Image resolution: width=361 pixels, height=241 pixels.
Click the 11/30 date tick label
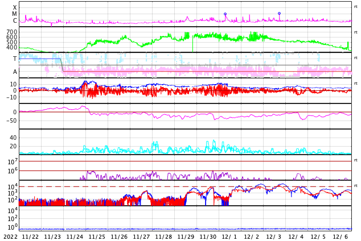click(x=207, y=236)
